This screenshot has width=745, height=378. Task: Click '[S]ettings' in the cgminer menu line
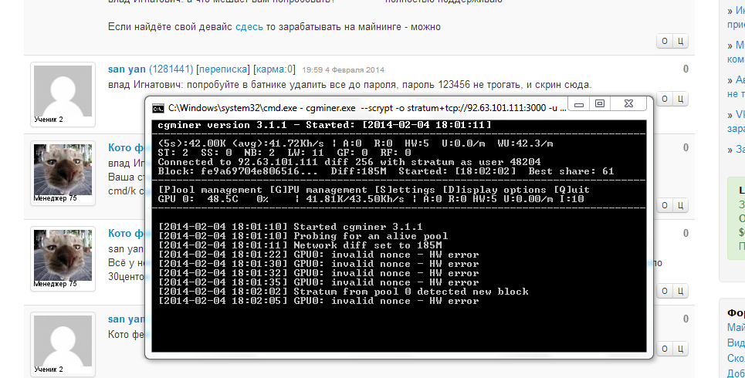pos(405,190)
